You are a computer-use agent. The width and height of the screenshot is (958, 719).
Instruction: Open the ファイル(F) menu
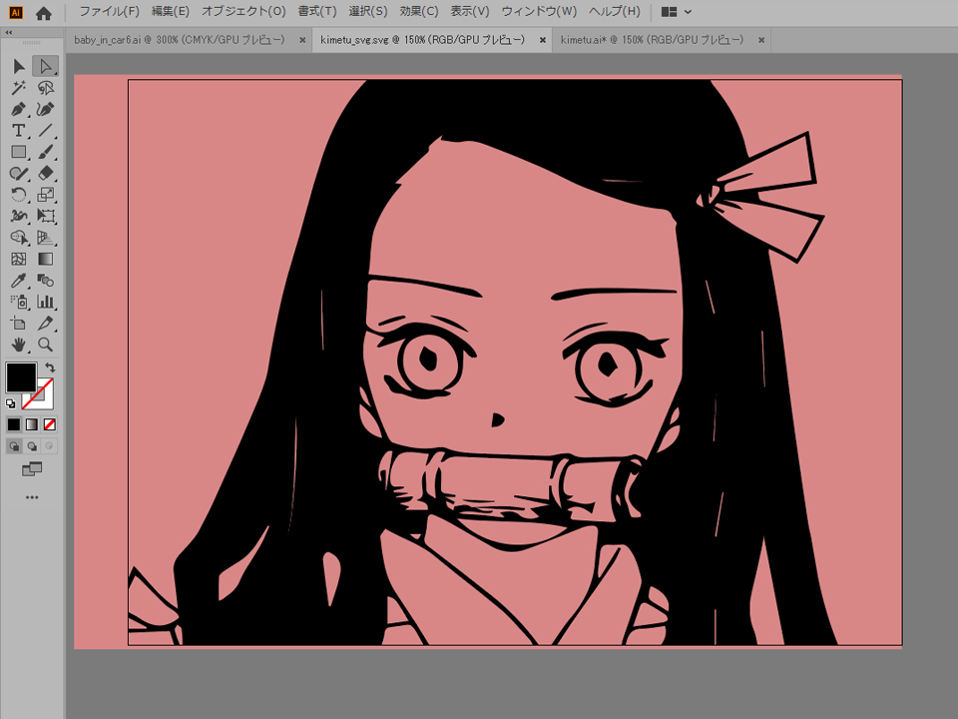click(x=110, y=12)
